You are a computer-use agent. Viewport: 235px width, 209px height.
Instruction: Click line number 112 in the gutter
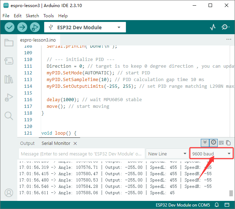click(x=28, y=73)
